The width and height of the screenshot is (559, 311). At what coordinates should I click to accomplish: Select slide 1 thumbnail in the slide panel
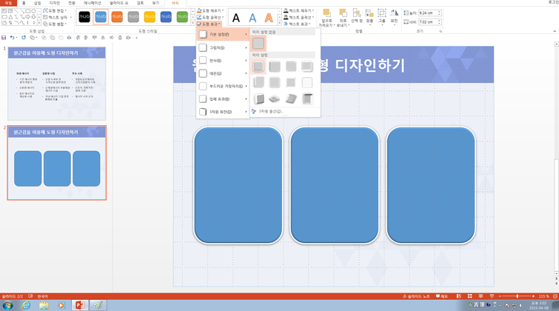pyautogui.click(x=57, y=84)
